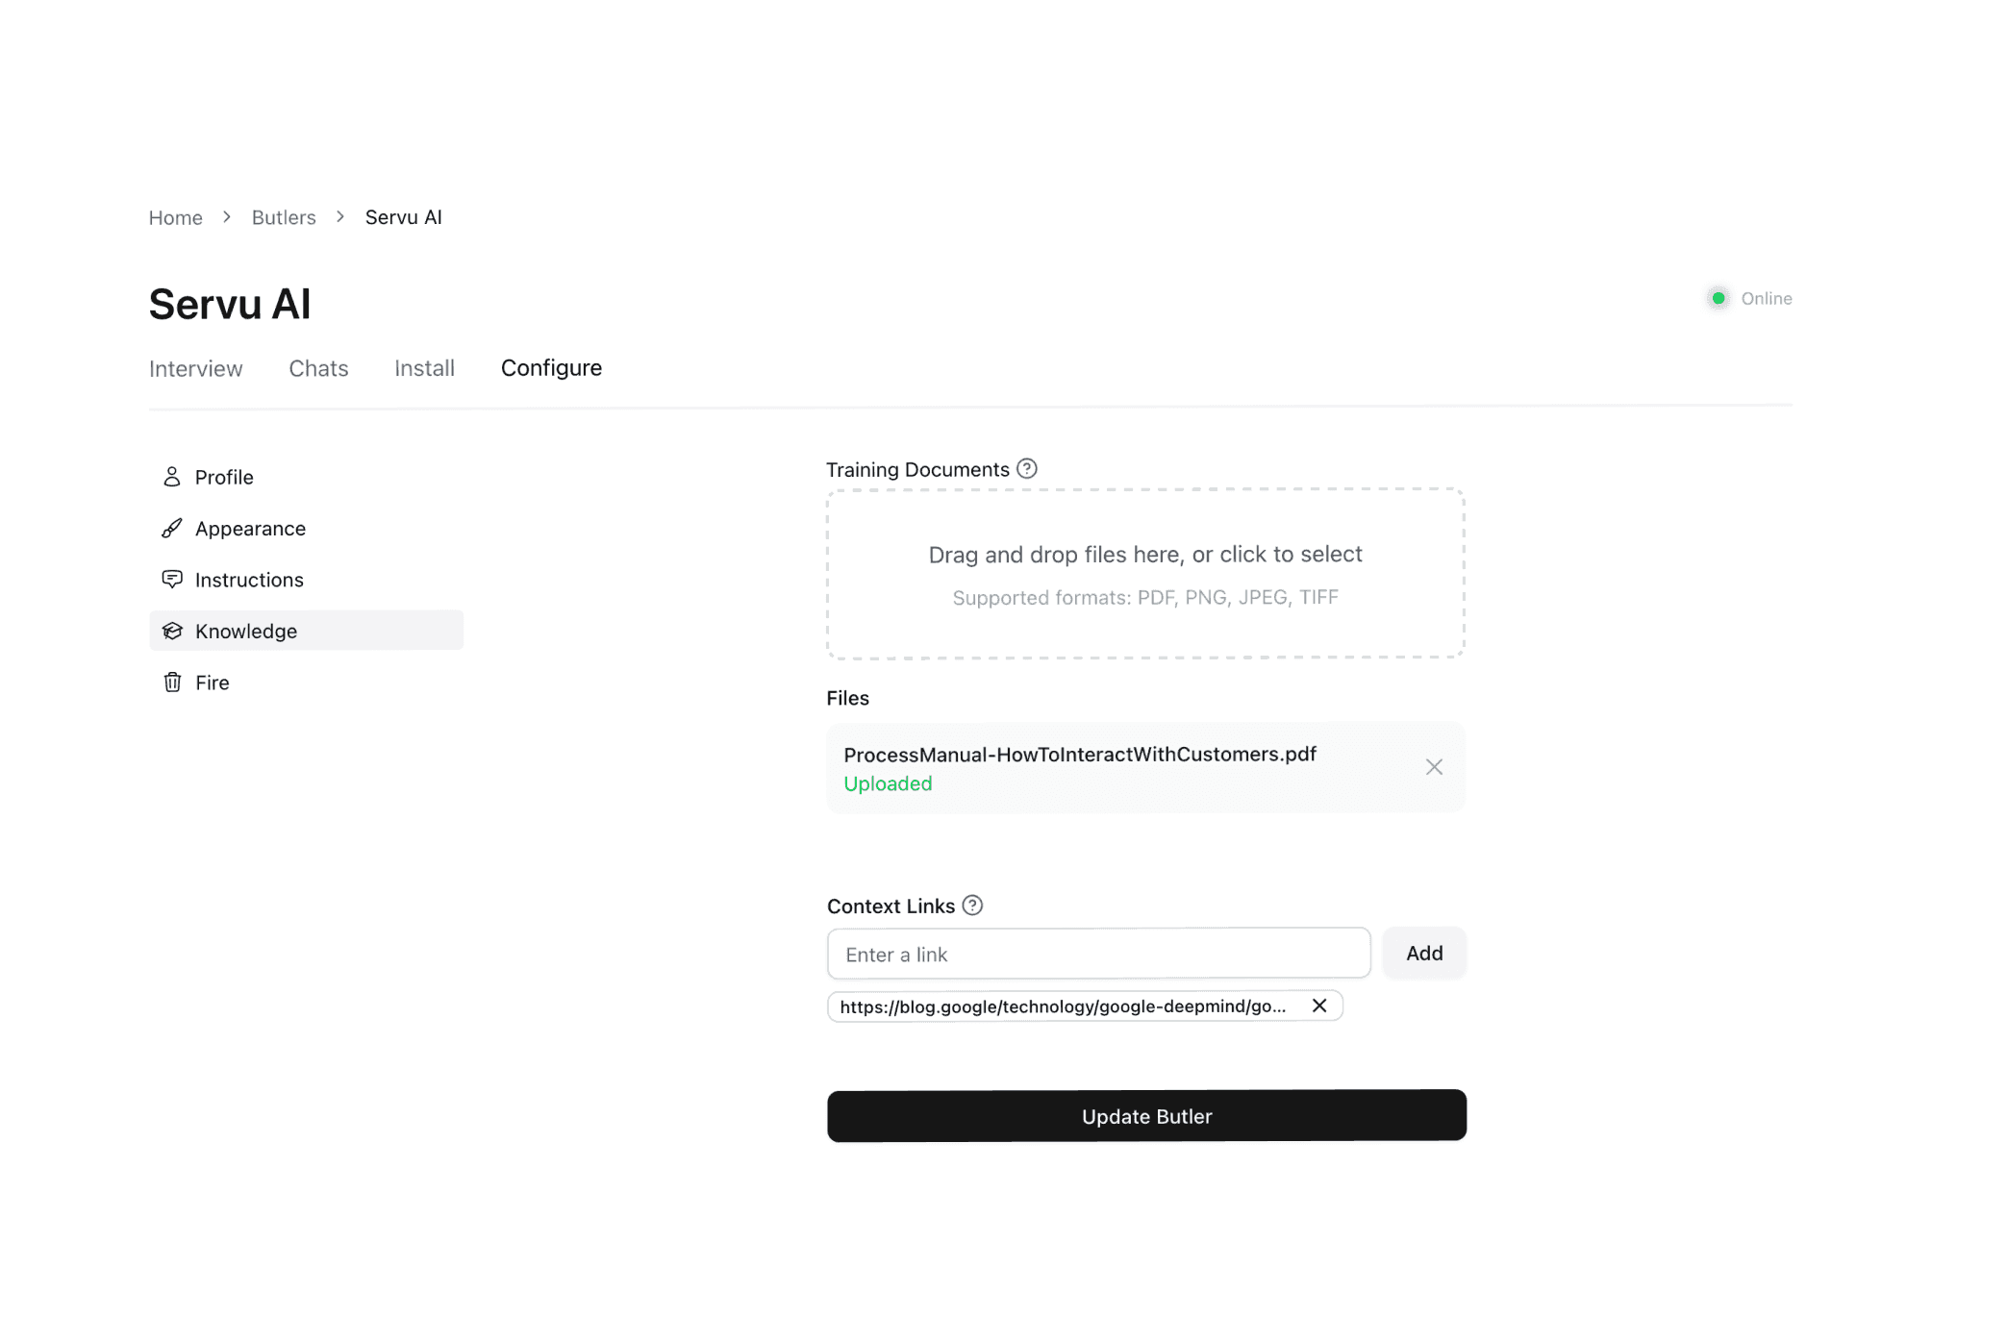
Task: Click the Knowledge graduation cap icon
Action: tap(172, 631)
